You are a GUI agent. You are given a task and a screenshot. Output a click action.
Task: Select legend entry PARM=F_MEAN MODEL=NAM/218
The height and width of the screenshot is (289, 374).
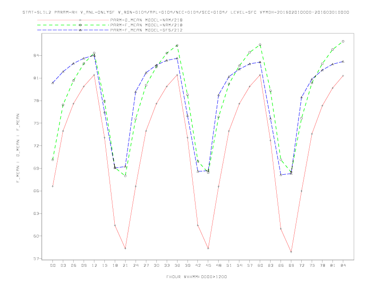(146, 25)
